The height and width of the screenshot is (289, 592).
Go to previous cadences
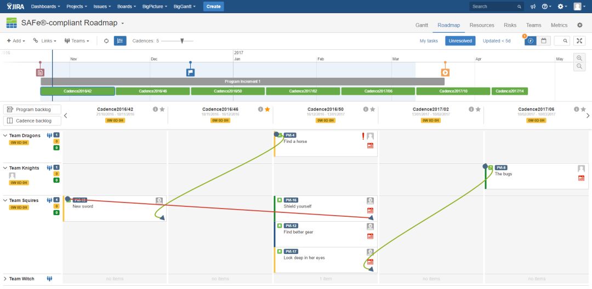66,115
